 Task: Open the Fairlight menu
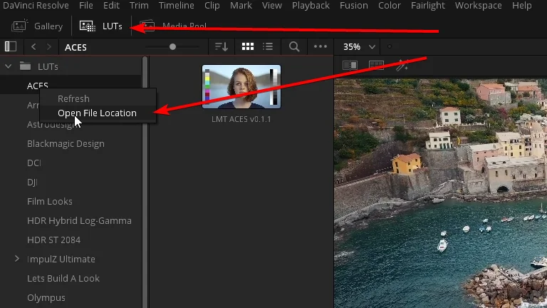[x=427, y=6]
